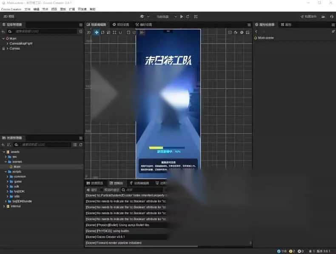Click the refresh preview icon next to play
Screen dimensions: 336x254
(188, 17)
